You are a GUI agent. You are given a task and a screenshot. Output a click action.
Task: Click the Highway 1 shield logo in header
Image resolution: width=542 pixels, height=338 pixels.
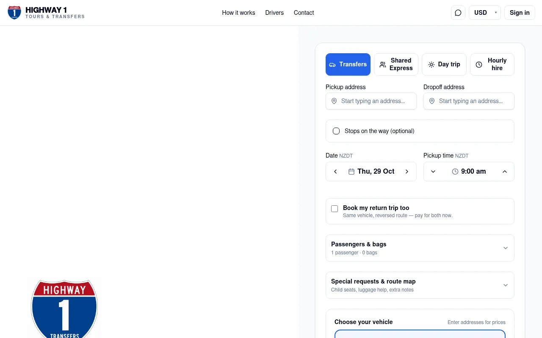(14, 13)
